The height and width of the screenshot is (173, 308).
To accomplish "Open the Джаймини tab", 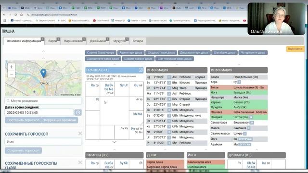I will point(98,41).
